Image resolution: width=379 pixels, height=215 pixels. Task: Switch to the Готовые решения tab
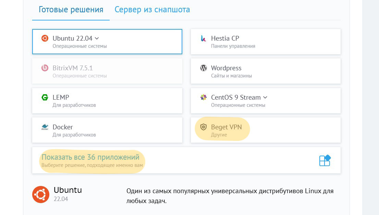tap(71, 10)
